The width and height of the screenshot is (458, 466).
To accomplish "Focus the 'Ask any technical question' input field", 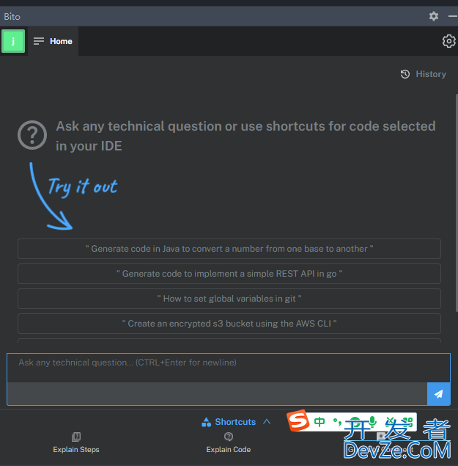I will (x=229, y=368).
